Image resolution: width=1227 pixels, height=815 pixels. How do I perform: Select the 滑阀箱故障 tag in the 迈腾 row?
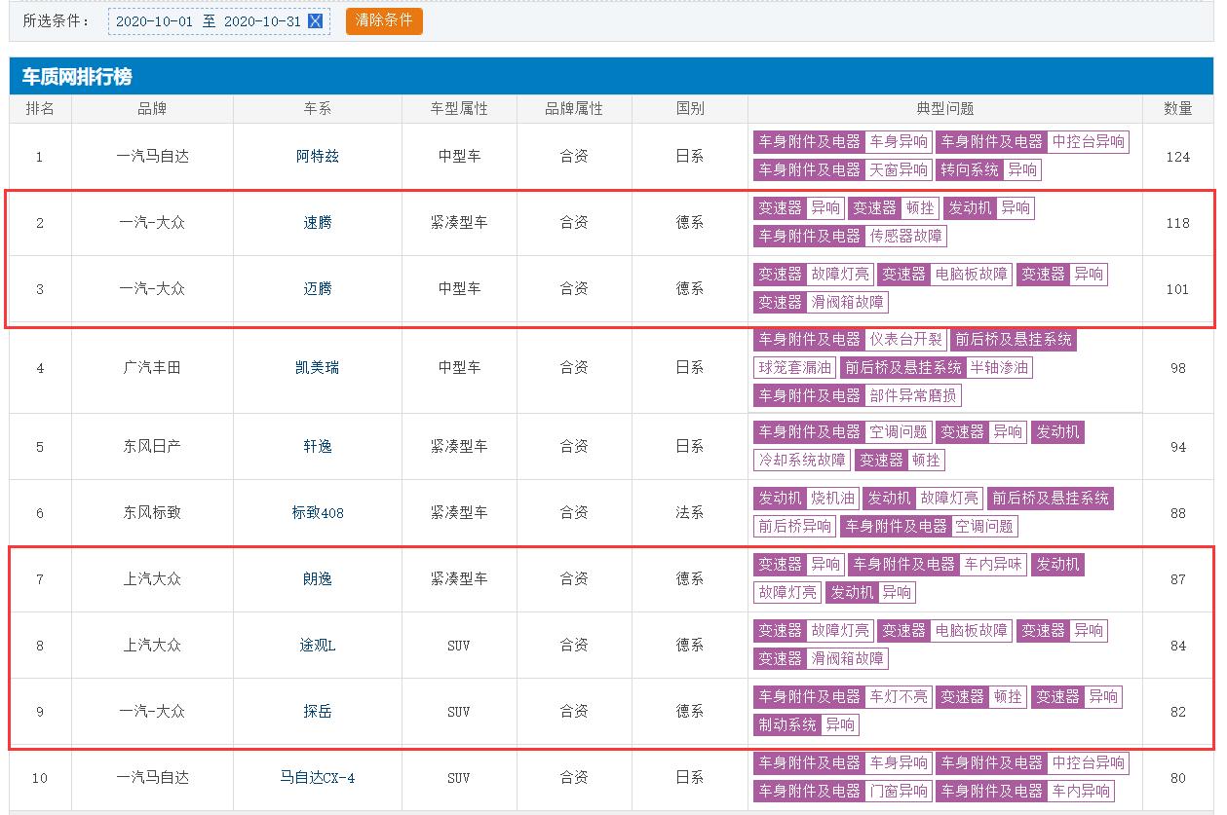point(821,302)
